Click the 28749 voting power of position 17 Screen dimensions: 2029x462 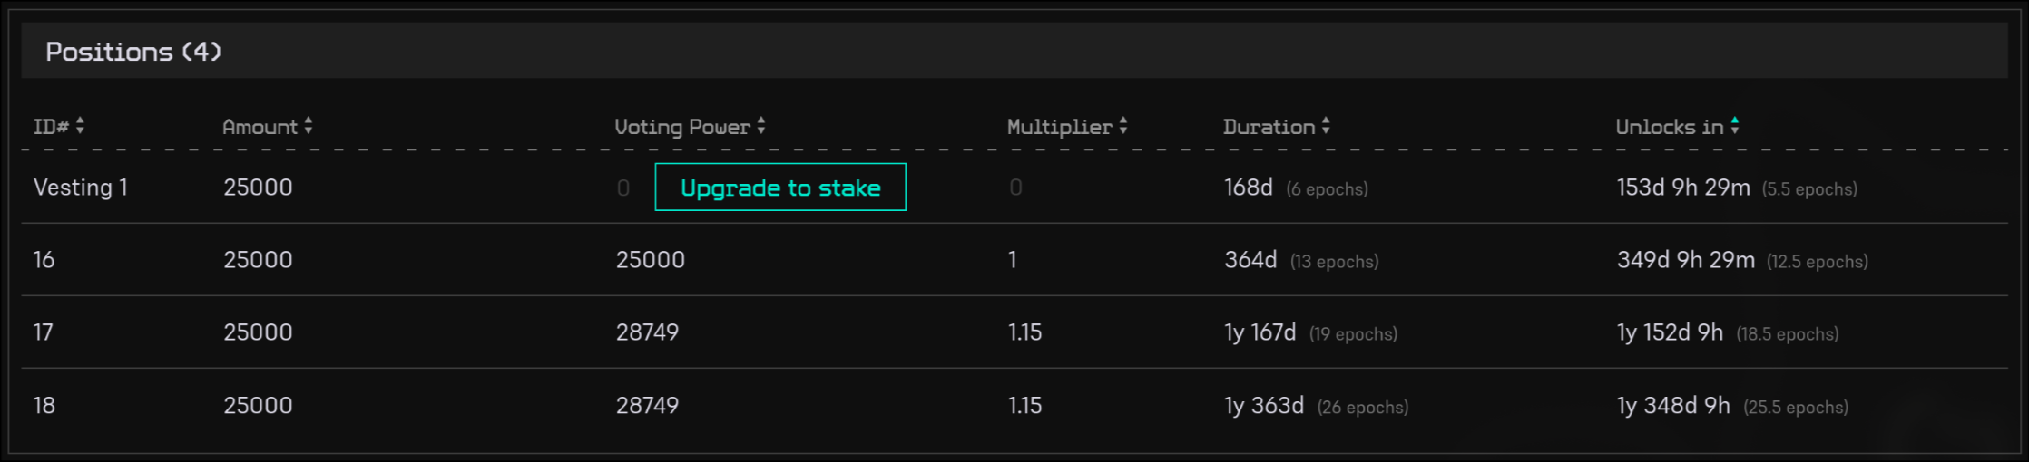pyautogui.click(x=647, y=332)
